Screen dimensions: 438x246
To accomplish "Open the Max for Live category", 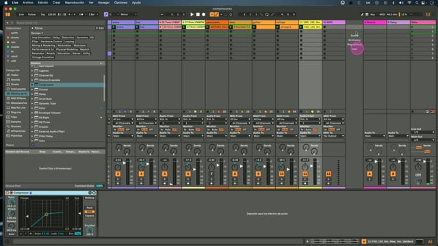I will [18, 108].
